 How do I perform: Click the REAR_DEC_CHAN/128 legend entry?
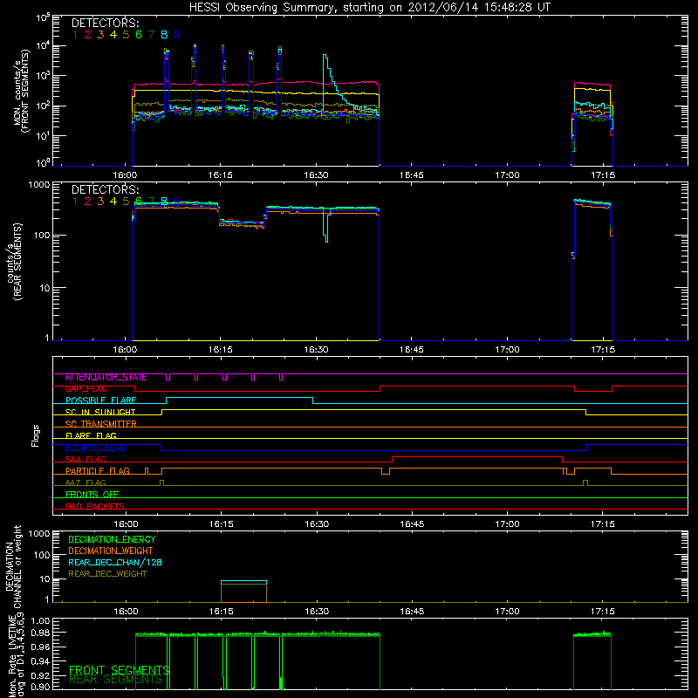tap(115, 562)
